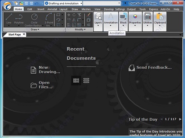
Task: Select the Ellipse tool below Rectangle
Action: 58,20
